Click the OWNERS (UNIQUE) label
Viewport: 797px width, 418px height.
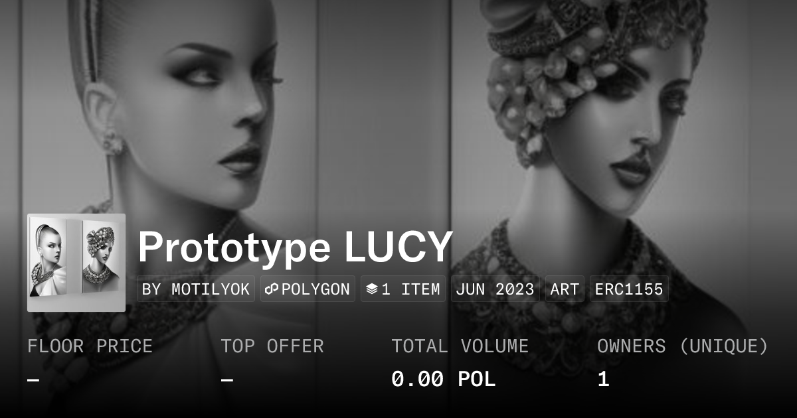pos(683,346)
